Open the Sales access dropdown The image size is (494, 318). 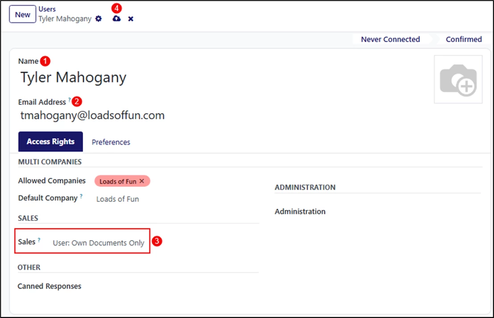pyautogui.click(x=99, y=243)
